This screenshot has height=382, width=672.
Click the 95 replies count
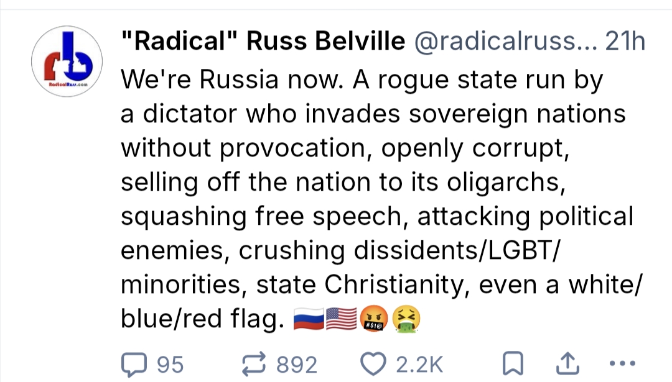pyautogui.click(x=169, y=365)
